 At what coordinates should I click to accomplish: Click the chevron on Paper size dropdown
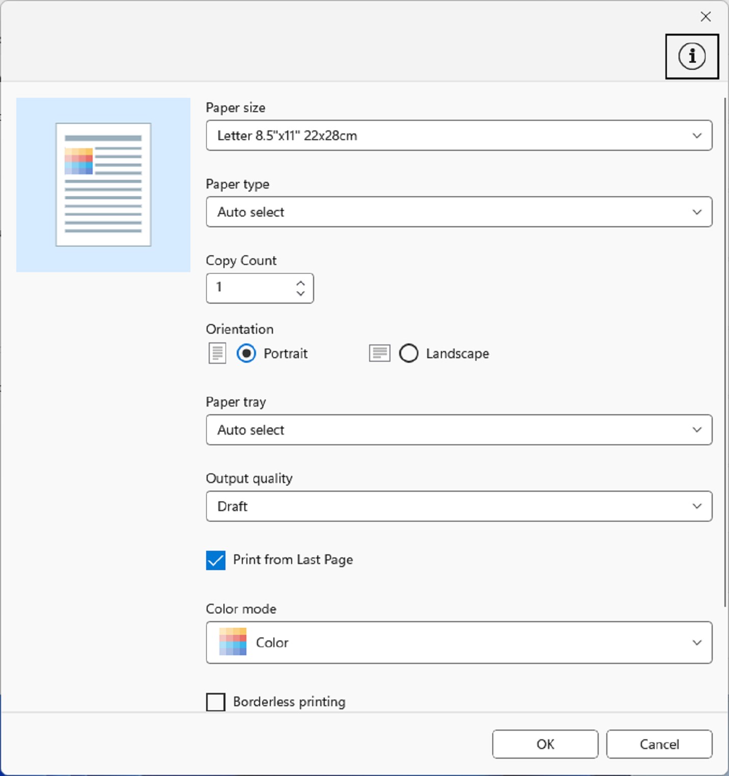pos(696,136)
